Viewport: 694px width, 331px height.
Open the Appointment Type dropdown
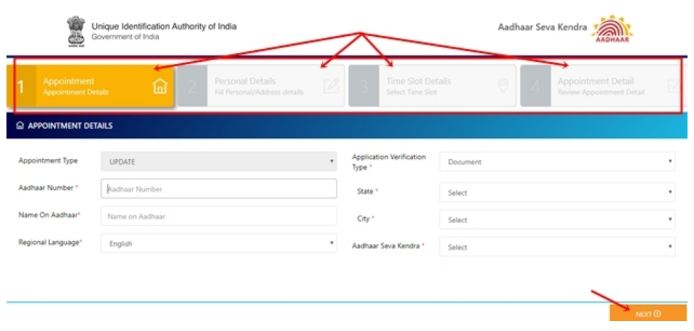[218, 162]
